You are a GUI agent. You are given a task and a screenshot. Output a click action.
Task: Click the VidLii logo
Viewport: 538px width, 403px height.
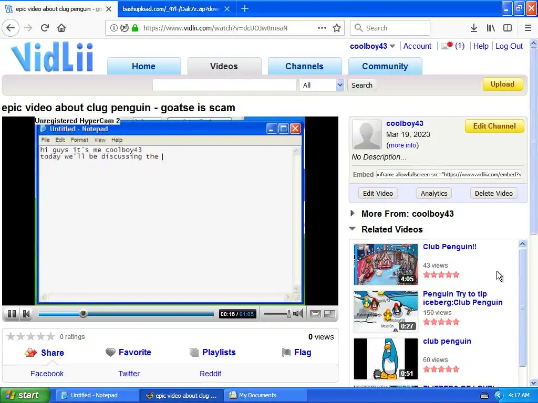(52, 57)
